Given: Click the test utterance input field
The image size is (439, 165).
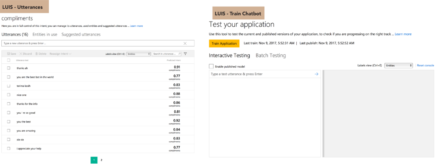Looking at the screenshot, I should click(265, 74).
